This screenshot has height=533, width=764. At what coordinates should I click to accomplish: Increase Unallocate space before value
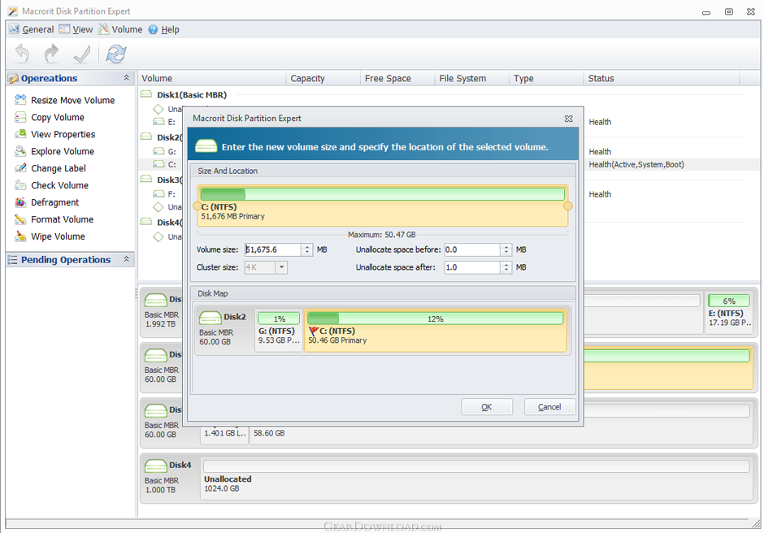[x=506, y=246]
